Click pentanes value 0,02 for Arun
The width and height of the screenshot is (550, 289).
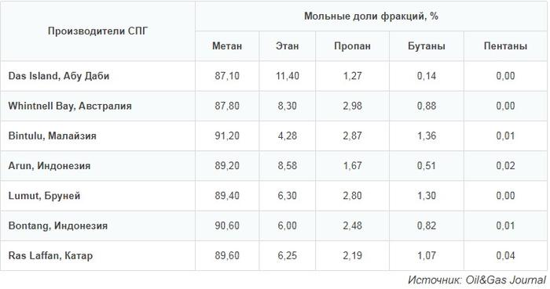click(505, 165)
